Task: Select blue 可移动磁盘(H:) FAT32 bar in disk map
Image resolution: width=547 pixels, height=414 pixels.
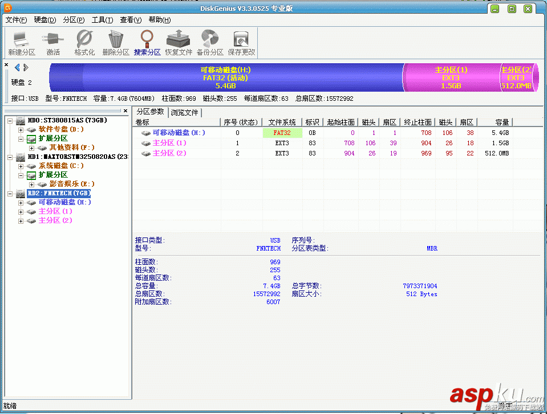Action: [226, 77]
